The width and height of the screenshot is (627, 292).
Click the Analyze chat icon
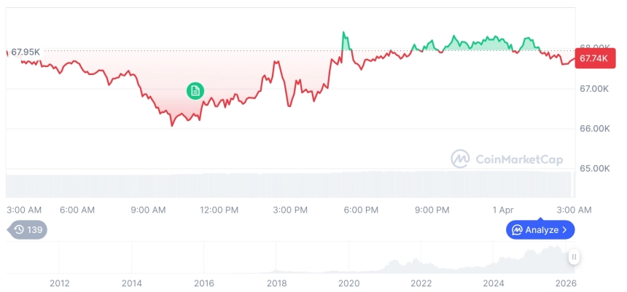[x=517, y=230]
